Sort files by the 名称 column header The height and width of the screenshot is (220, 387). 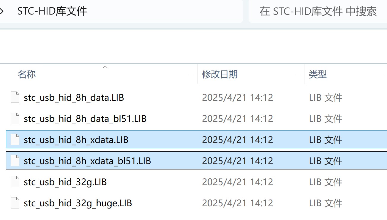click(x=27, y=74)
